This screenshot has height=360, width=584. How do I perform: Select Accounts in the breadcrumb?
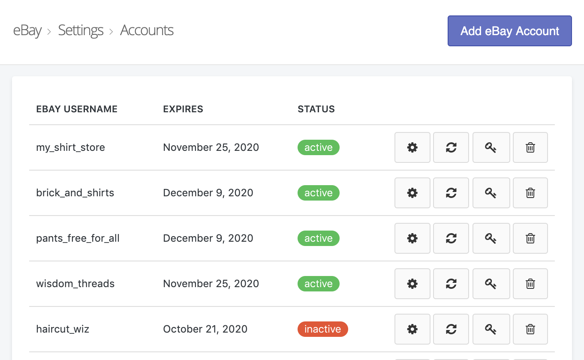[147, 30]
